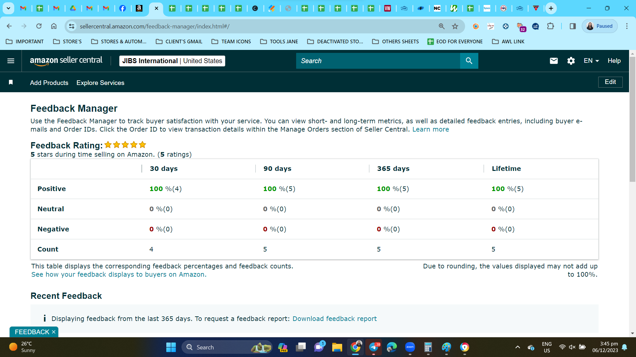This screenshot has height=357, width=636.
Task: Click the 365 days column header
Action: 393,169
